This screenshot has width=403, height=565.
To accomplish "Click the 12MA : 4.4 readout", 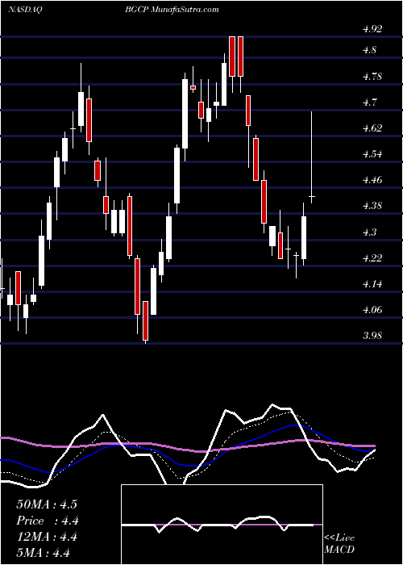I will [47, 537].
